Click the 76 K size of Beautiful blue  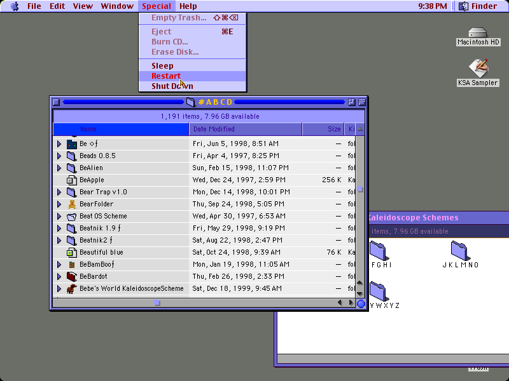pyautogui.click(x=333, y=252)
